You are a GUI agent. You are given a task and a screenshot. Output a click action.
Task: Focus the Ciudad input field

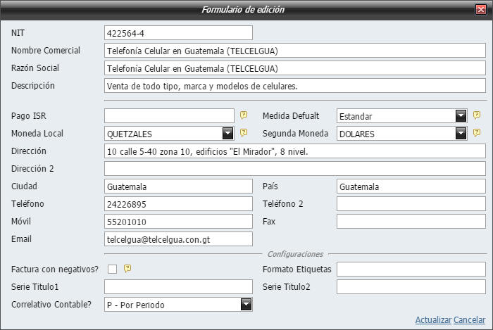(x=178, y=186)
